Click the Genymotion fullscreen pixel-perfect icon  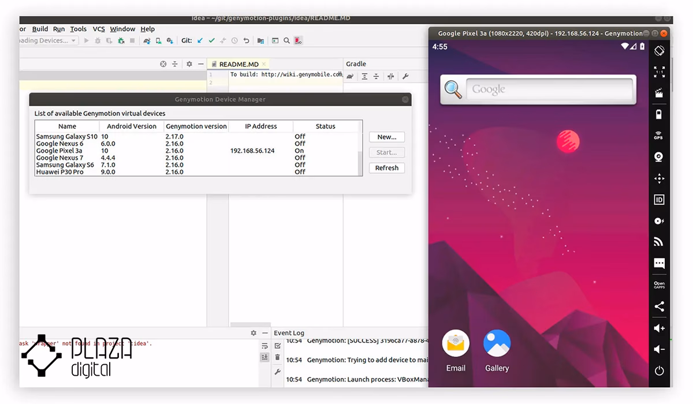point(659,72)
